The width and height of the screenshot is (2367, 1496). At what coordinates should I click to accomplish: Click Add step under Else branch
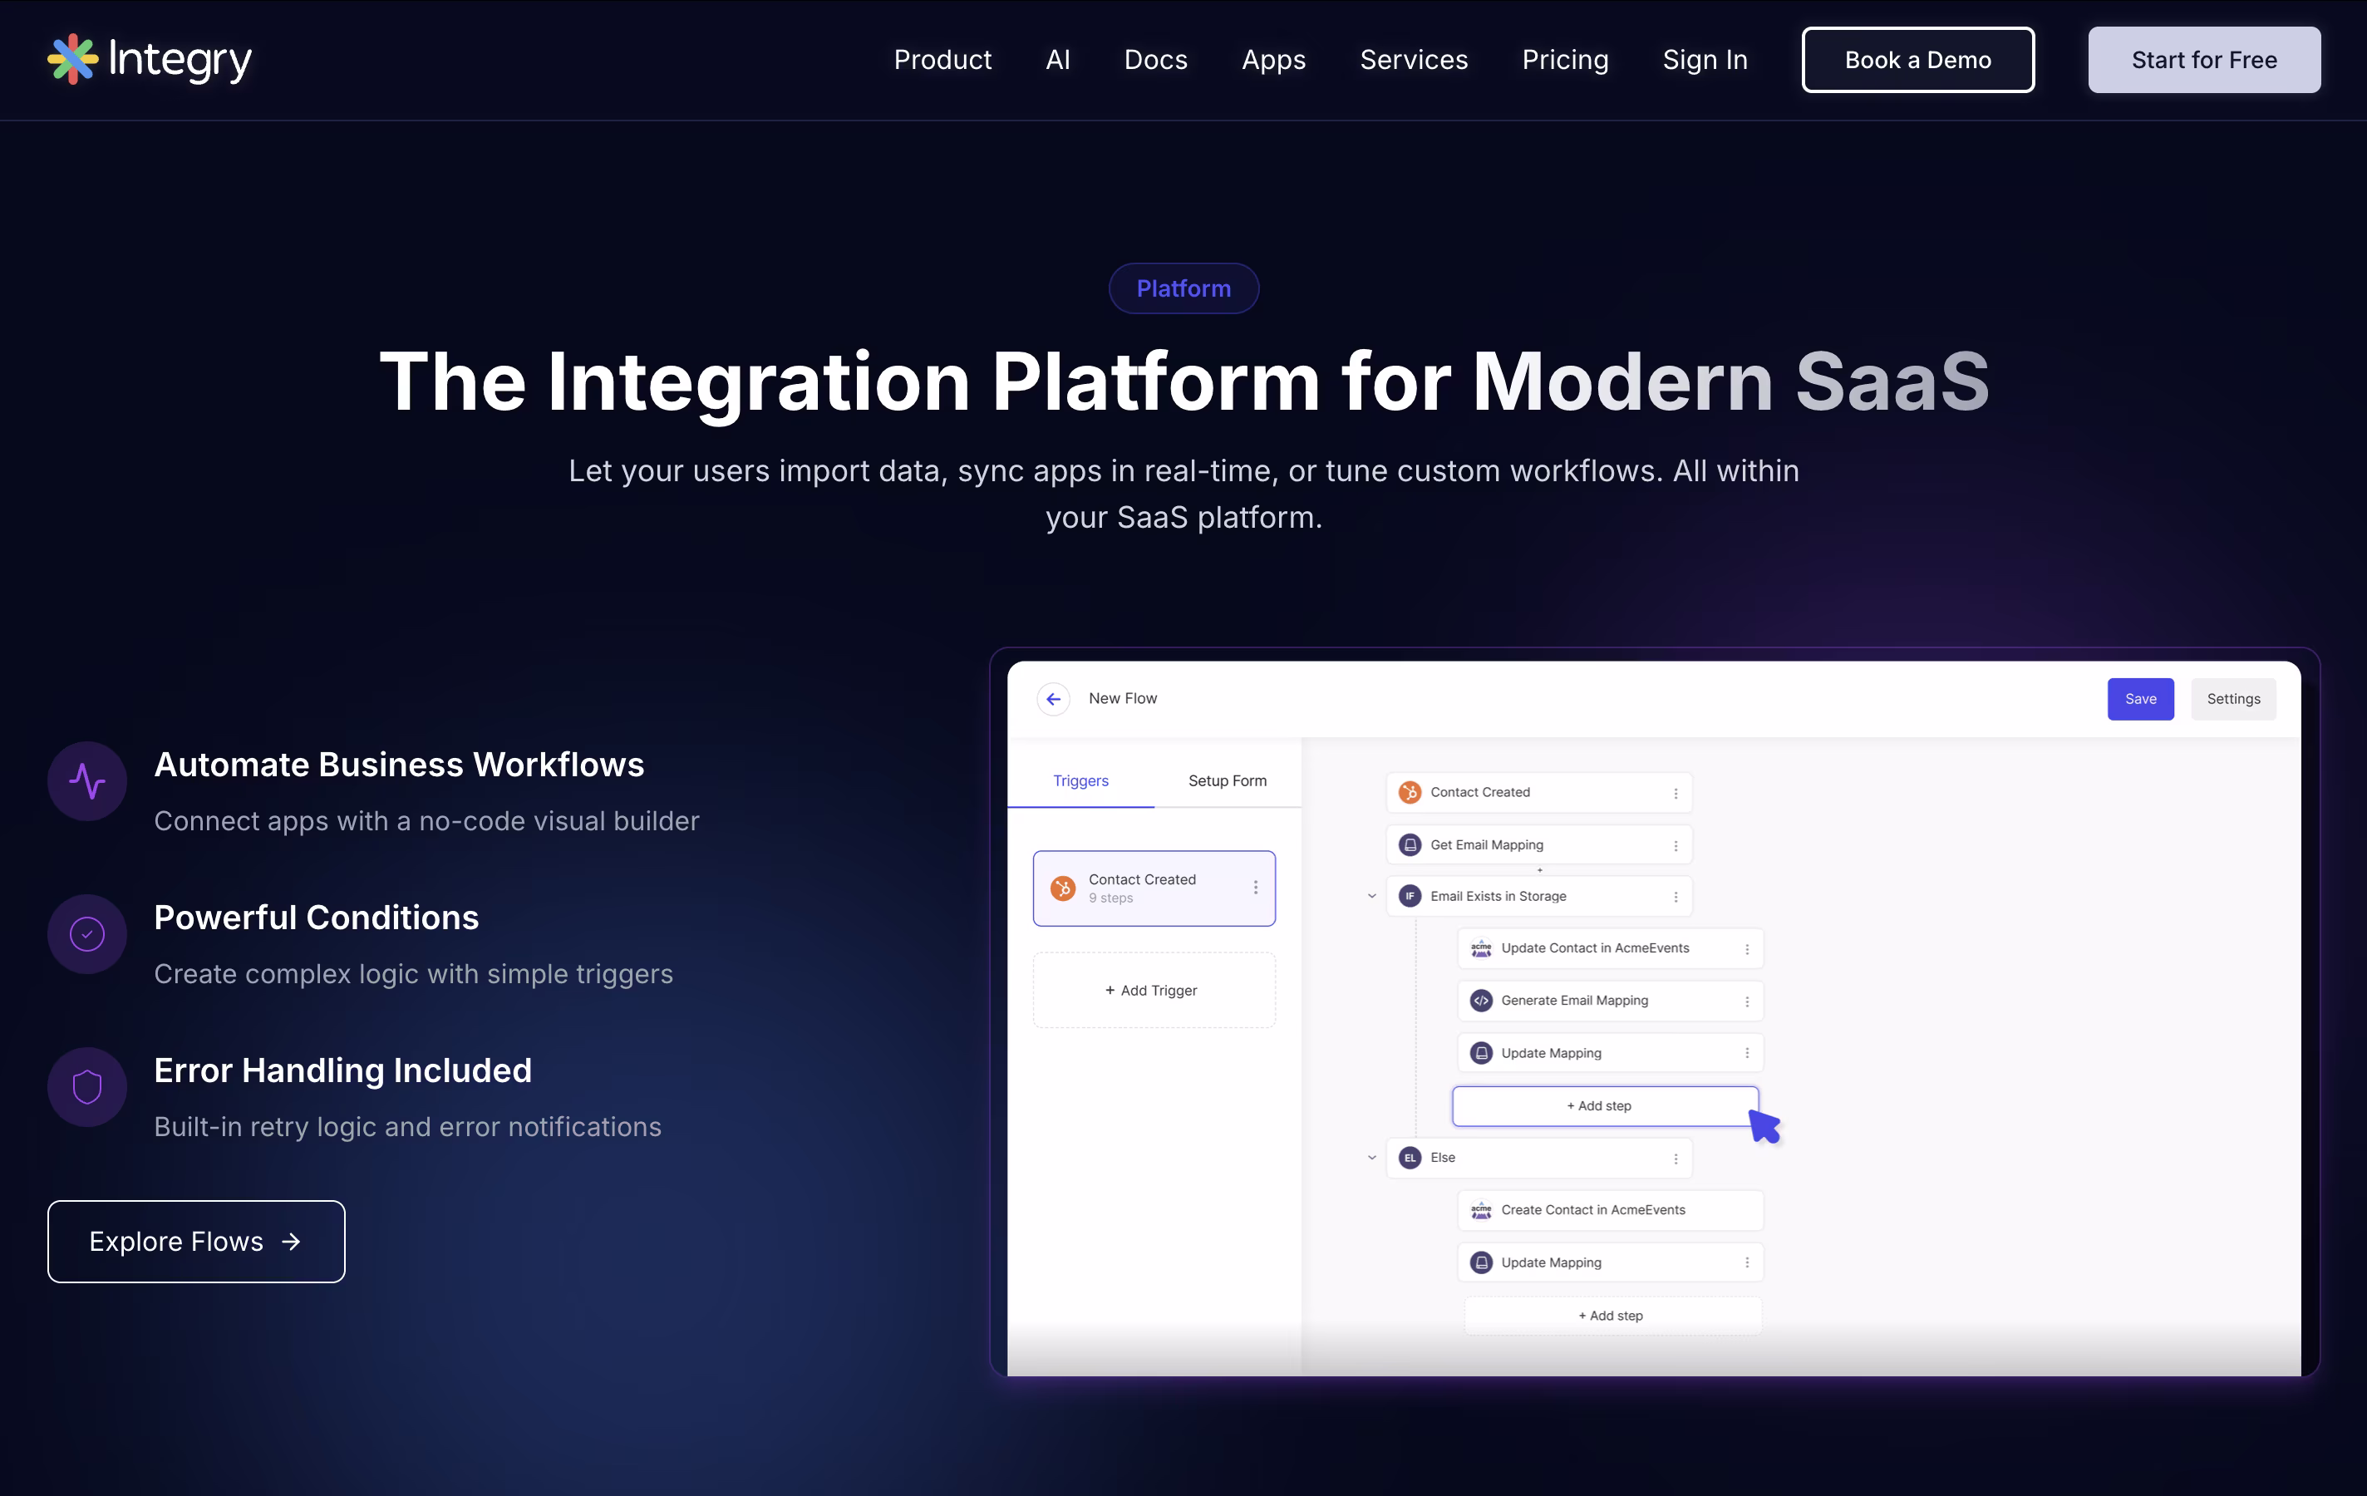click(1613, 1315)
